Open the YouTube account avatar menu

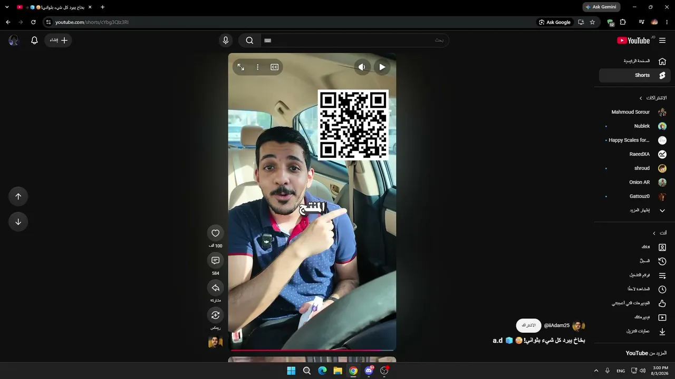tap(14, 41)
